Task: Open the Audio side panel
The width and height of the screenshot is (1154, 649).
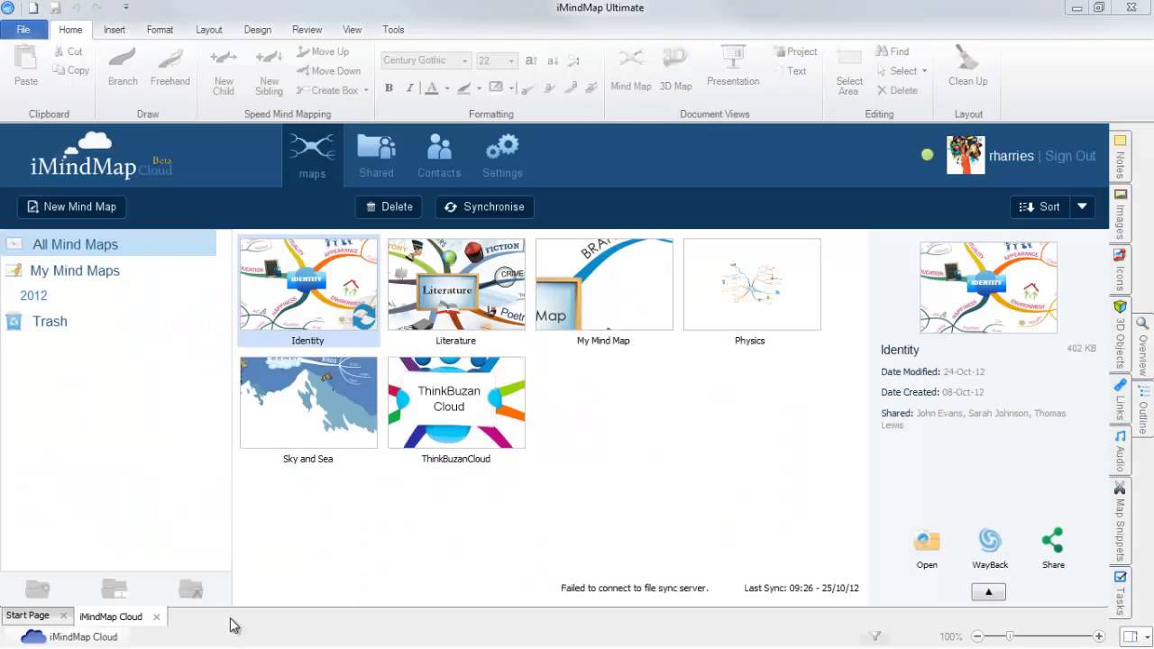Action: pyautogui.click(x=1121, y=452)
